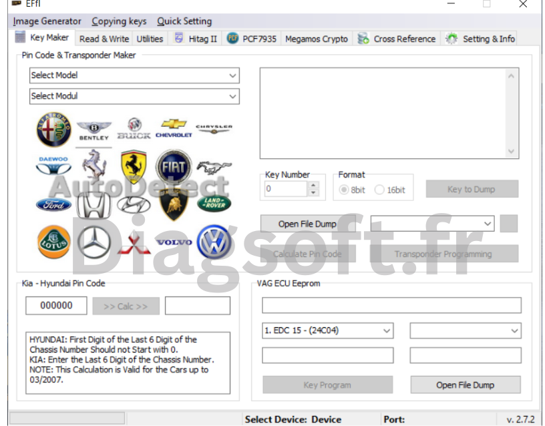Pick the Lamborghini bull shield logo
Screen dimensions: 545x426
pyautogui.click(x=174, y=205)
